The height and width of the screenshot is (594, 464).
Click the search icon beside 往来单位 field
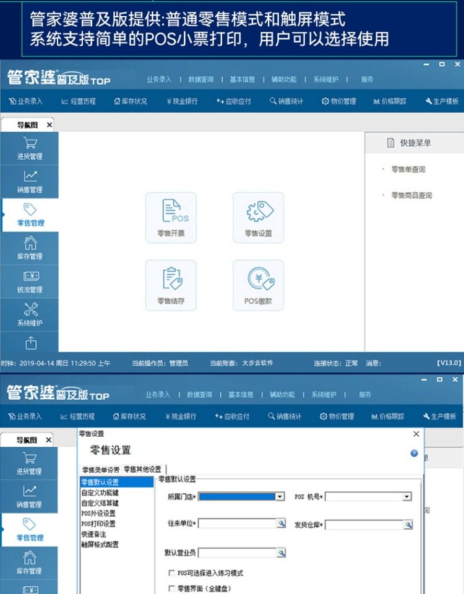(x=281, y=523)
